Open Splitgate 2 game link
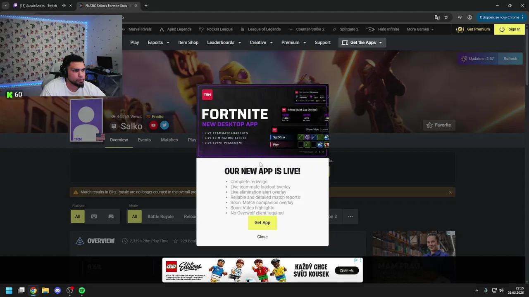 pos(345,29)
